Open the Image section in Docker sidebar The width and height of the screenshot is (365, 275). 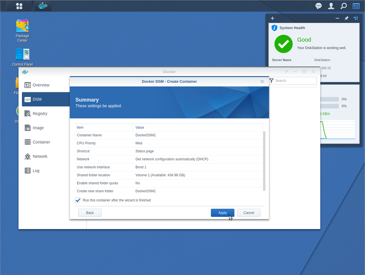pos(46,128)
